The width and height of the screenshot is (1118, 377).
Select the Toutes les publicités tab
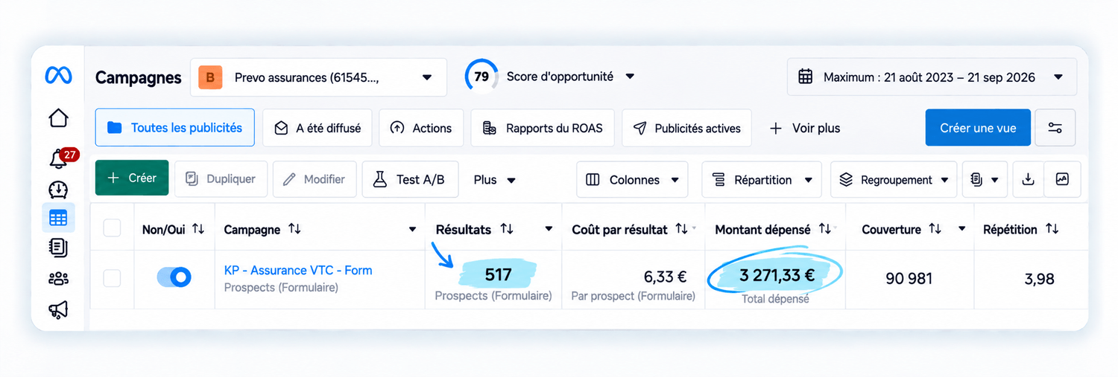[174, 128]
